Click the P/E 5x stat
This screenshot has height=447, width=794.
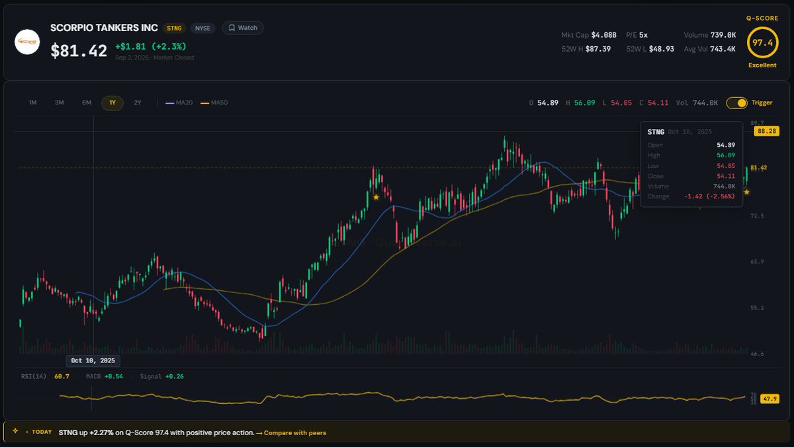(x=637, y=34)
